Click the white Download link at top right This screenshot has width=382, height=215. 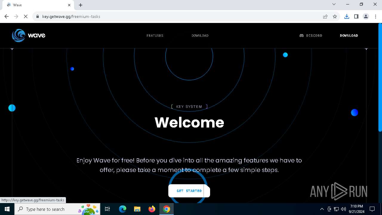coord(349,36)
